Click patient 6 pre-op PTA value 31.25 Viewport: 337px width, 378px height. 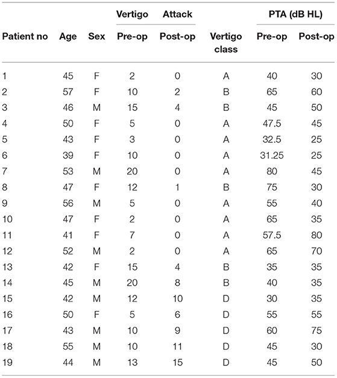(272, 156)
